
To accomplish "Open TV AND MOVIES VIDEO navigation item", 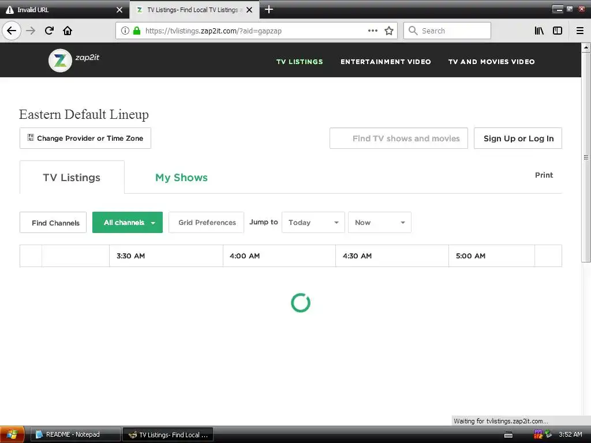I will (x=492, y=62).
